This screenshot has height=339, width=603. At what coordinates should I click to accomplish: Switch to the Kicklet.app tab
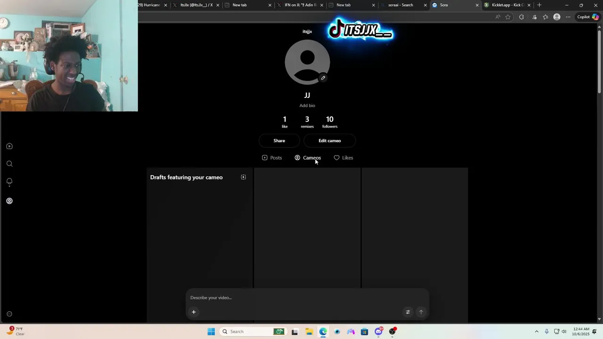coord(508,5)
